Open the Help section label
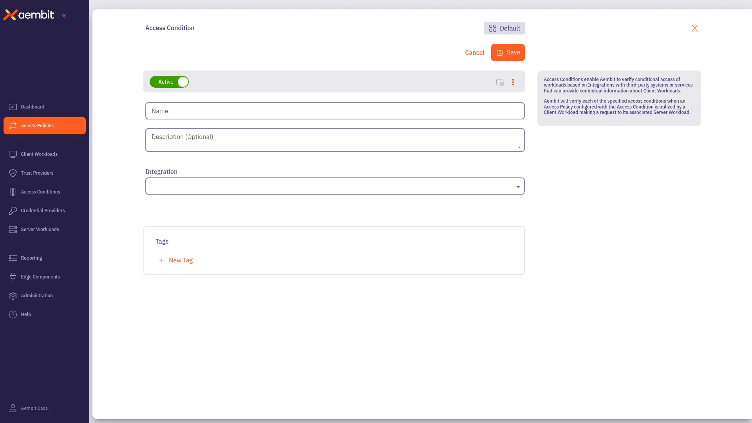 (26, 315)
